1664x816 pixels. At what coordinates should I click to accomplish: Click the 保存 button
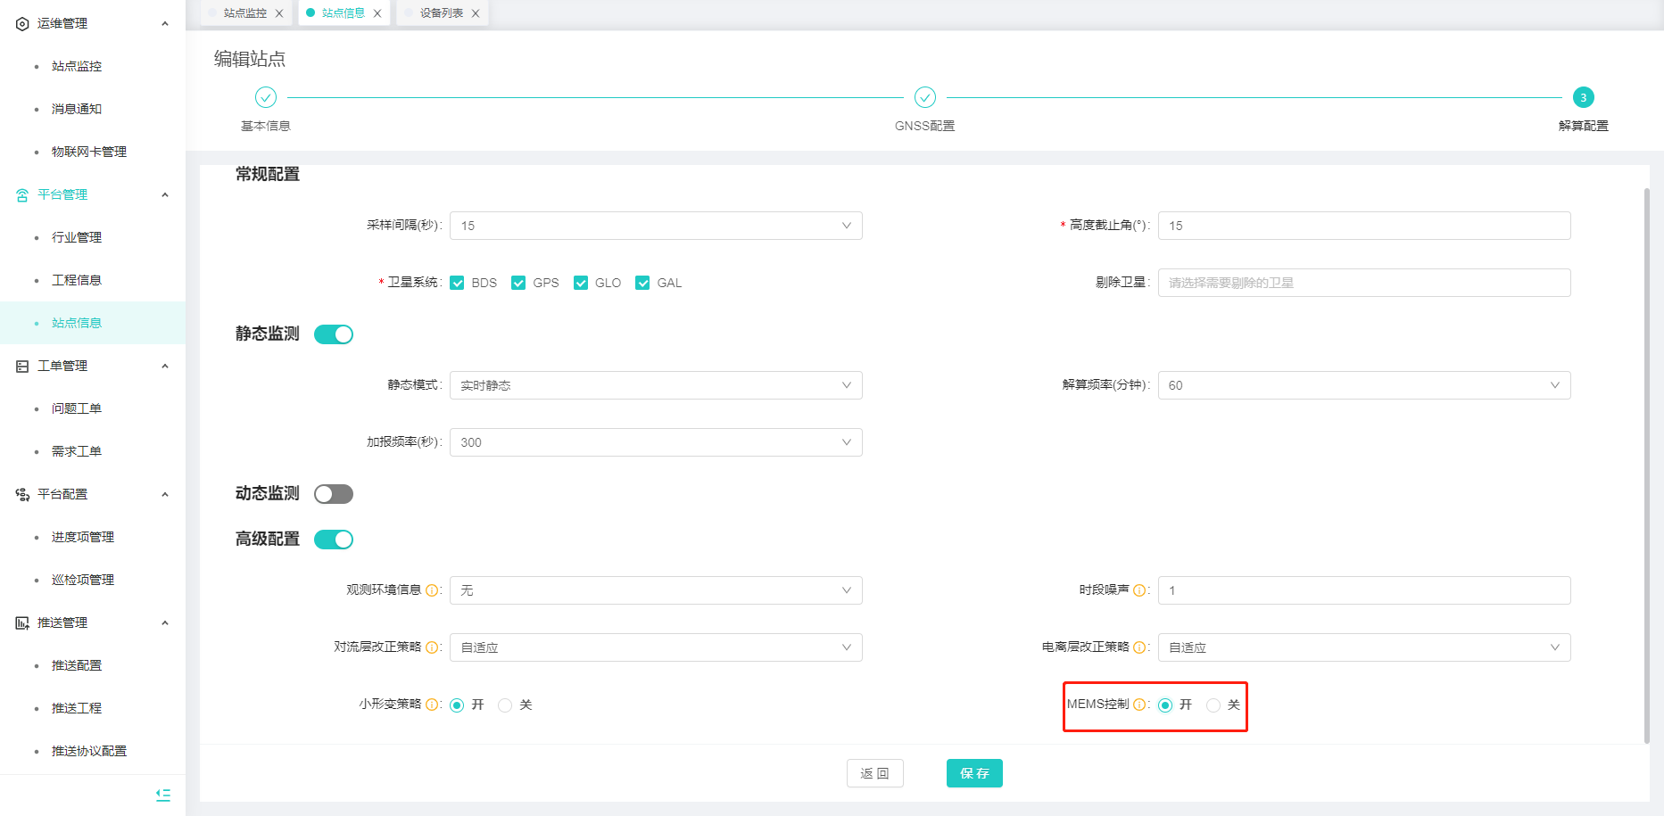[x=974, y=773]
